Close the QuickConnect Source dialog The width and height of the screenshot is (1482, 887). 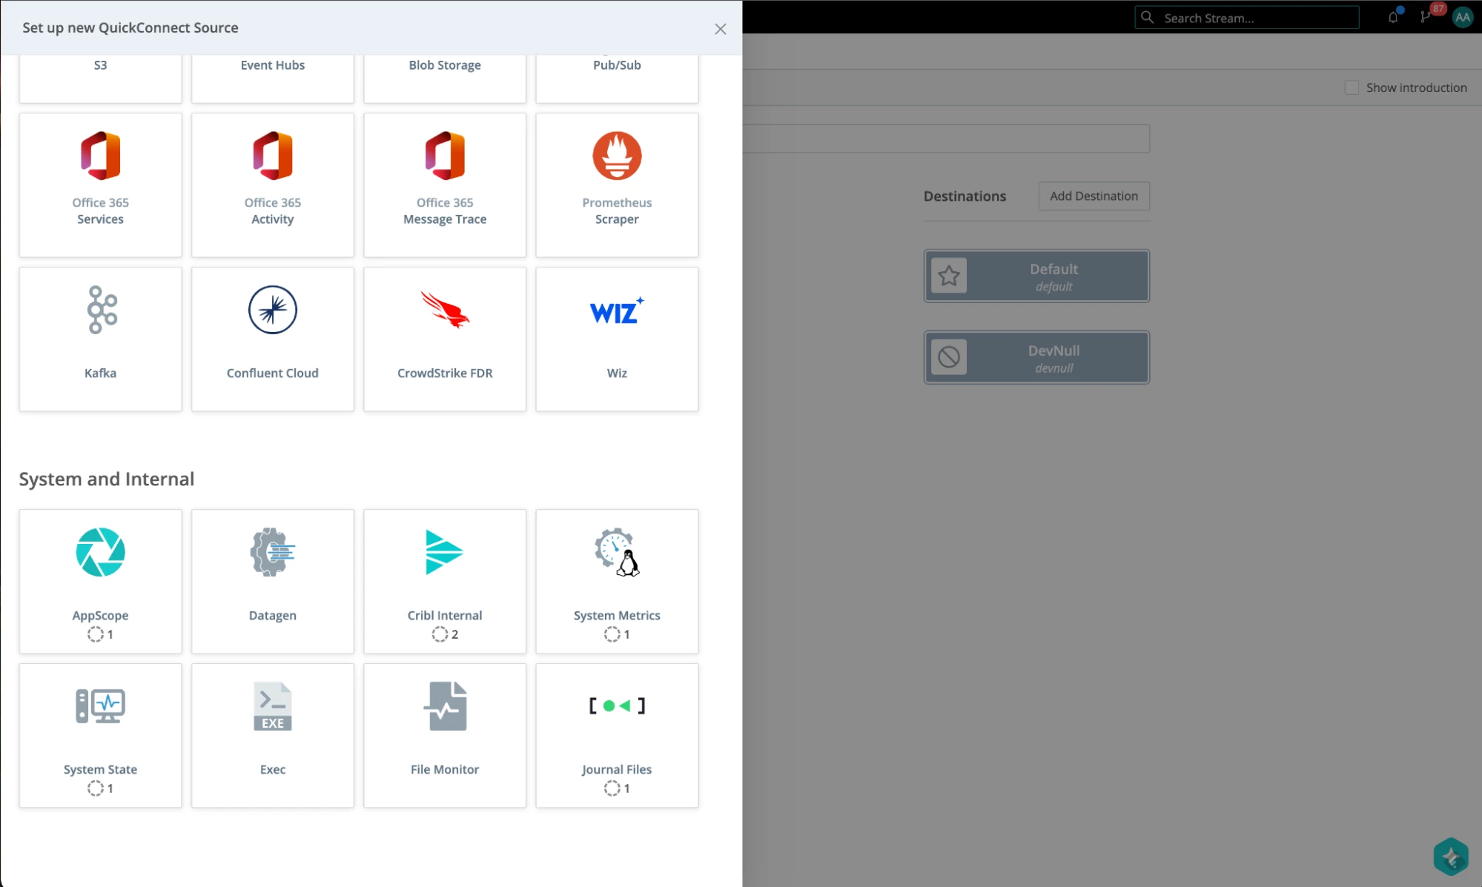point(720,29)
